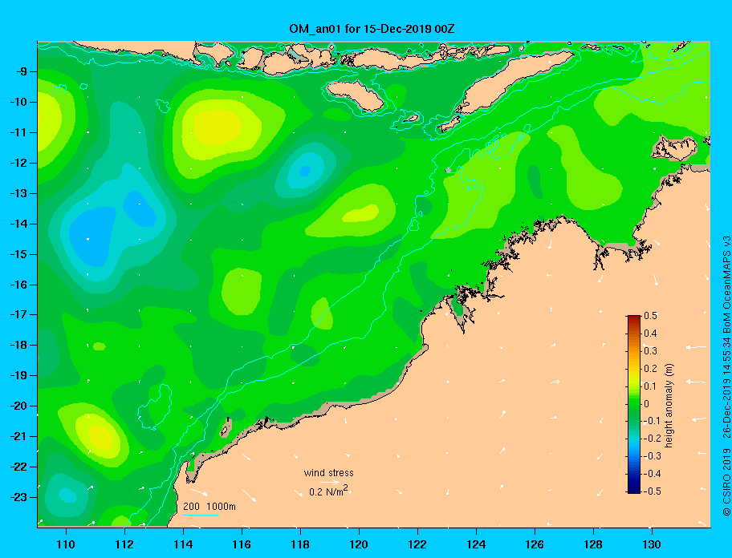732x558 pixels.
Task: Click the longitude label 122
Action: point(417,544)
